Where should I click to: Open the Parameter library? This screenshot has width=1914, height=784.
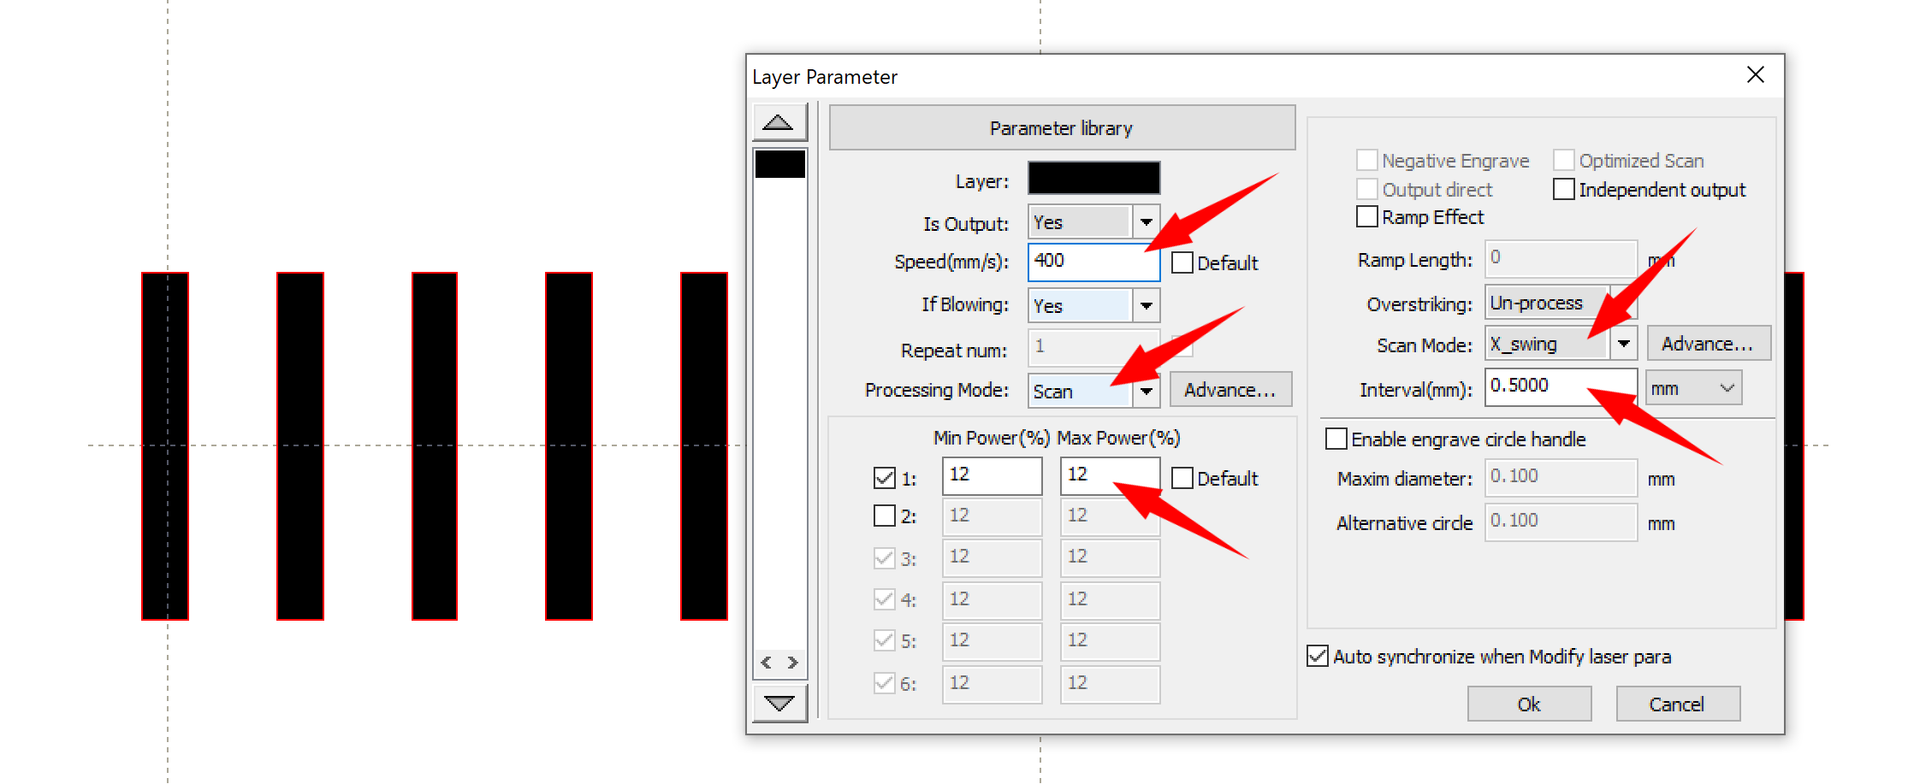[x=1061, y=127]
